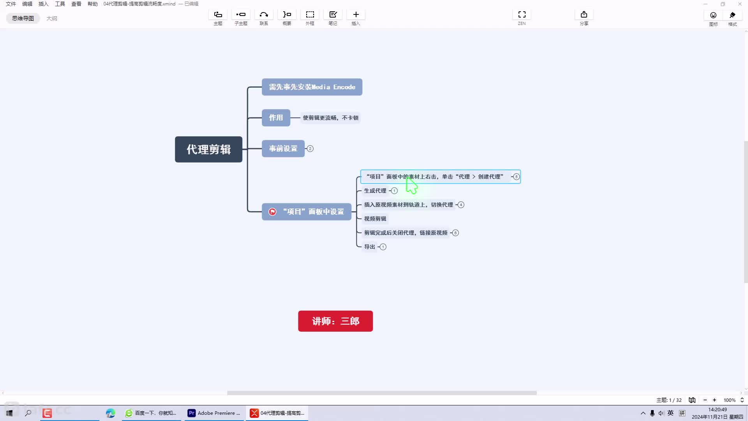Zoom out with the minus button
The height and width of the screenshot is (421, 748).
point(705,400)
